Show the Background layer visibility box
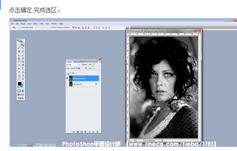The height and width of the screenshot is (151, 237). click(x=67, y=84)
